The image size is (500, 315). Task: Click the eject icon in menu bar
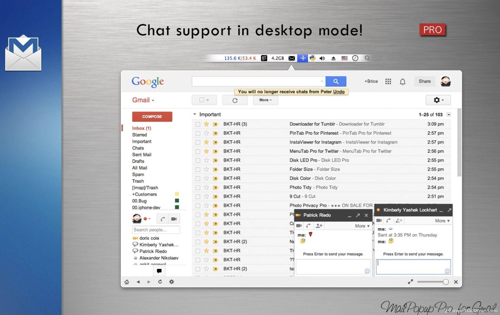tap(333, 58)
